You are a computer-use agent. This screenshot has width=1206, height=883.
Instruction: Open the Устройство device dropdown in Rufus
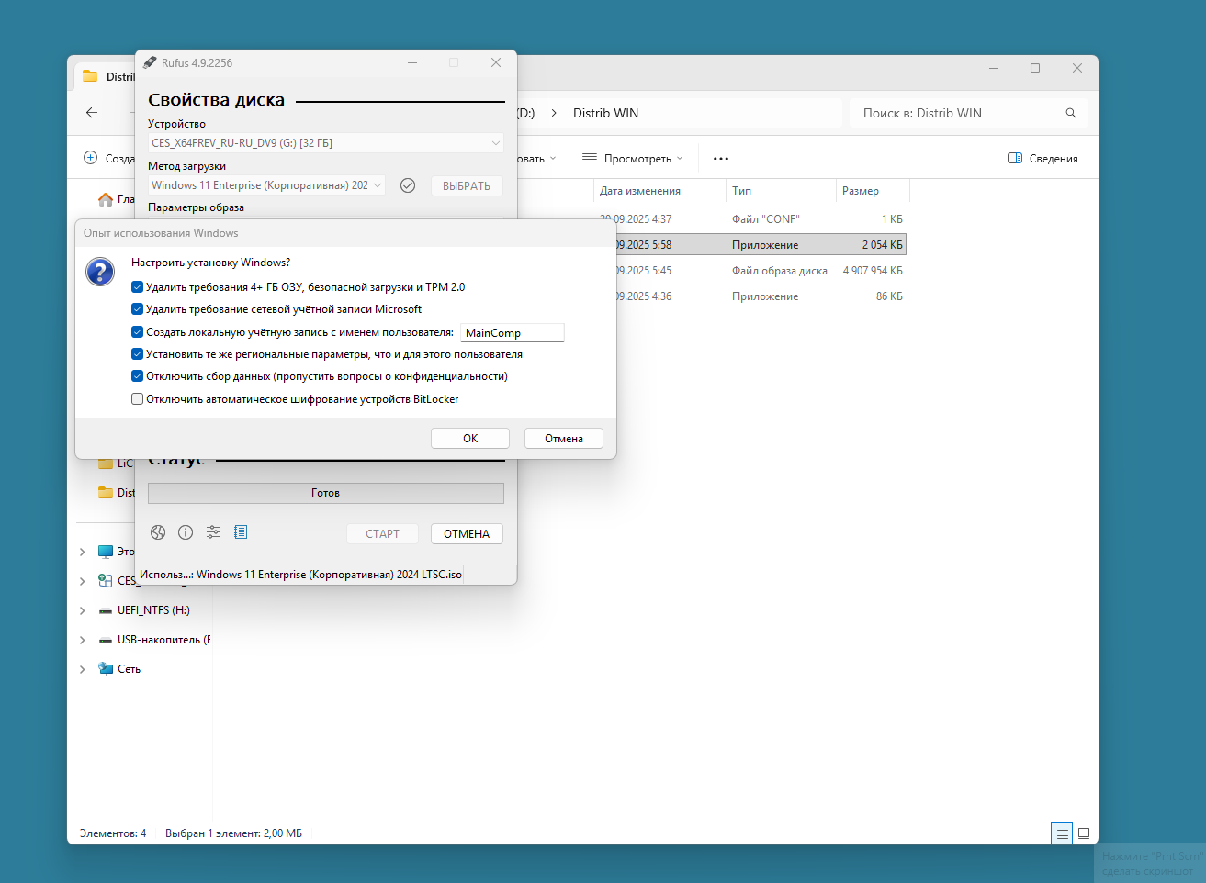point(326,143)
